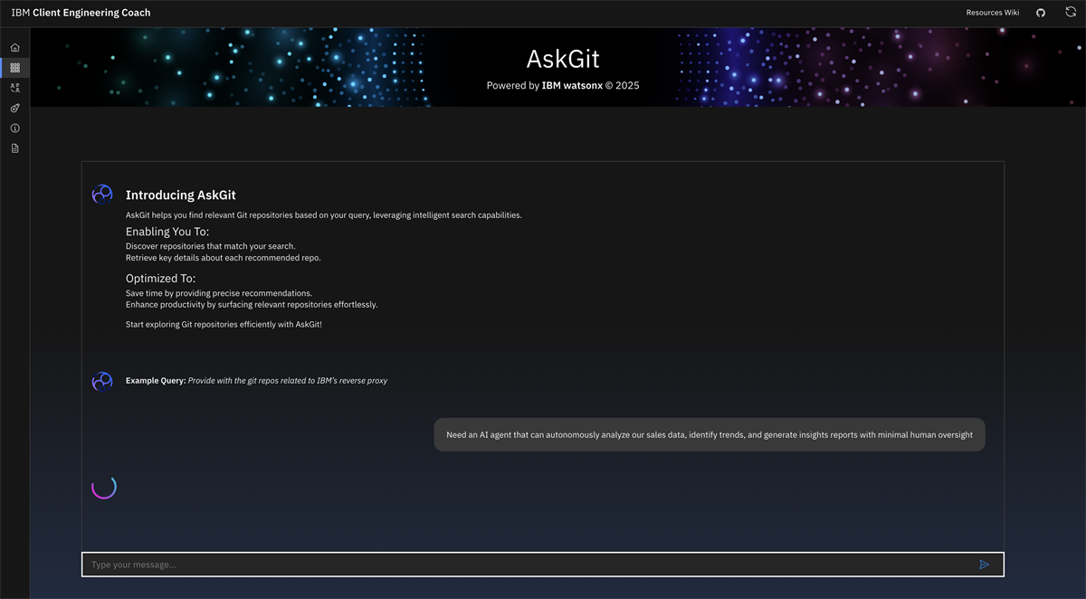This screenshot has height=599, width=1086.
Task: Click the AskGit banner title
Action: (563, 59)
